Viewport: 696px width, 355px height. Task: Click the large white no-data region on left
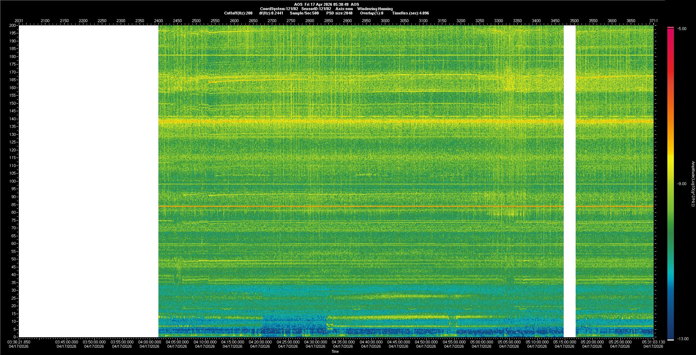tap(89, 181)
